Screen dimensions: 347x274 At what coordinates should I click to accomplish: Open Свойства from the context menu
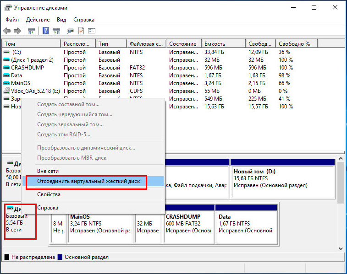93,194
